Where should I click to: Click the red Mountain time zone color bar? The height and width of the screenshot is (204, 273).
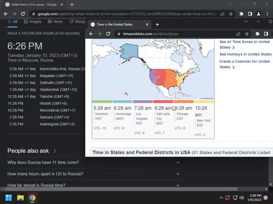pyautogui.click(x=163, y=102)
